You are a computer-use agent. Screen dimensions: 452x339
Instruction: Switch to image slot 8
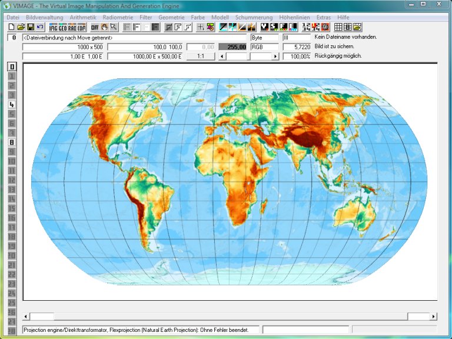coord(11,142)
